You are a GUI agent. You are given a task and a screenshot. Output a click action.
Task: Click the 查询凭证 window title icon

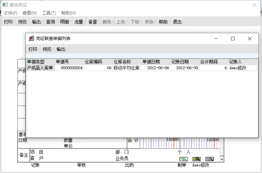coord(5,4)
